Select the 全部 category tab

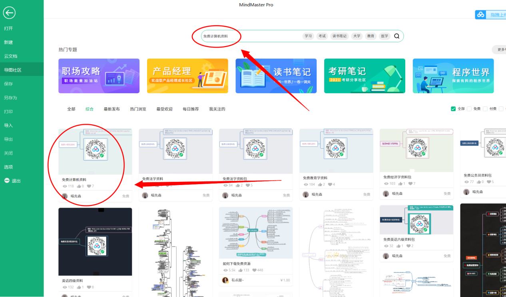click(x=71, y=109)
